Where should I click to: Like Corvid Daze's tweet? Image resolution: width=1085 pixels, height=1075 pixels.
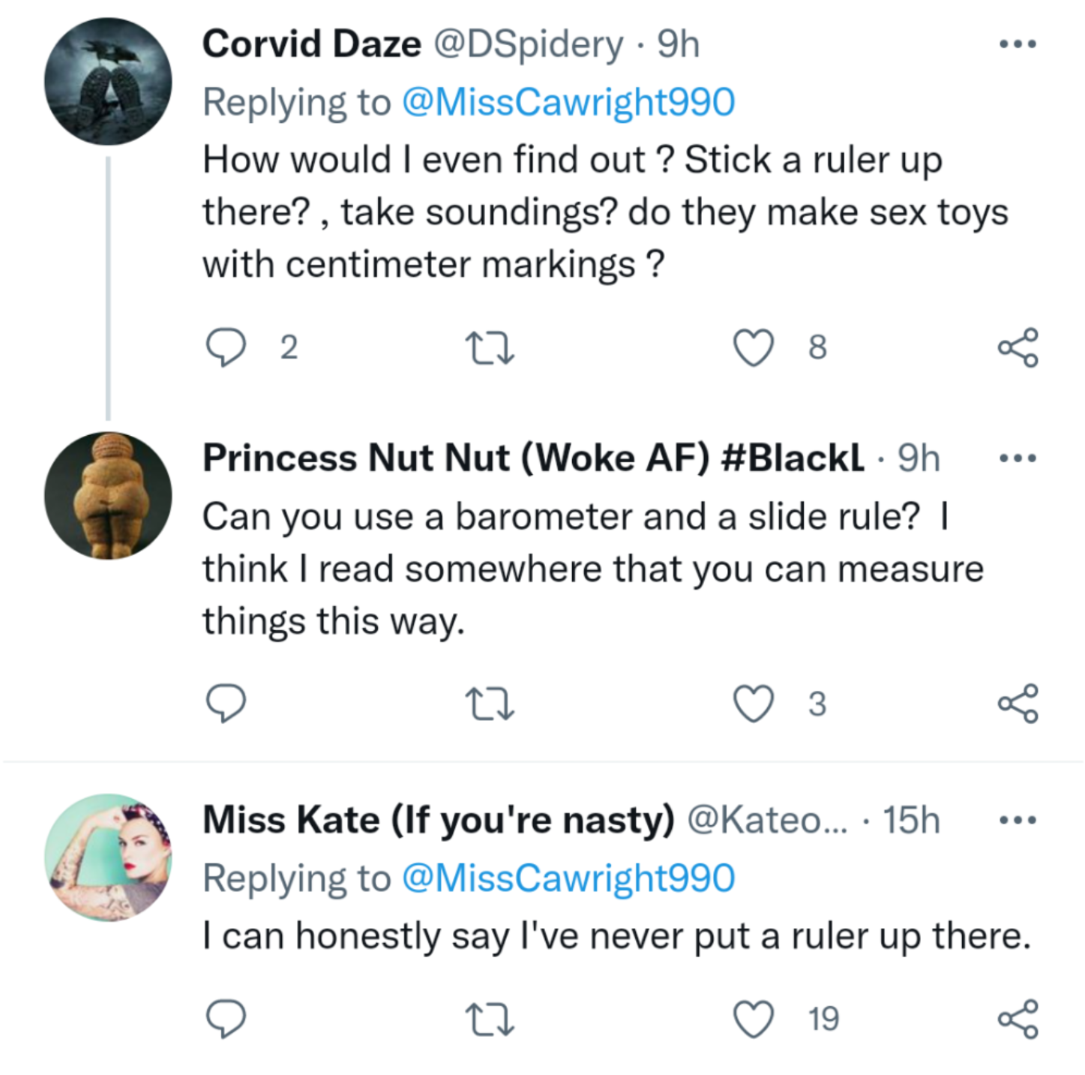pos(753,348)
